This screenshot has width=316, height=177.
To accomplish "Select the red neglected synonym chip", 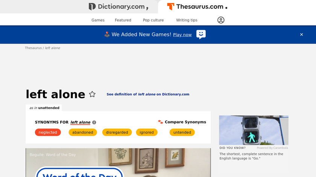I will (x=48, y=132).
